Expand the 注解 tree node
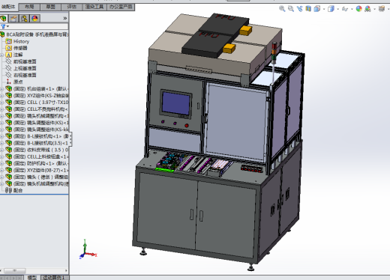 (1, 55)
